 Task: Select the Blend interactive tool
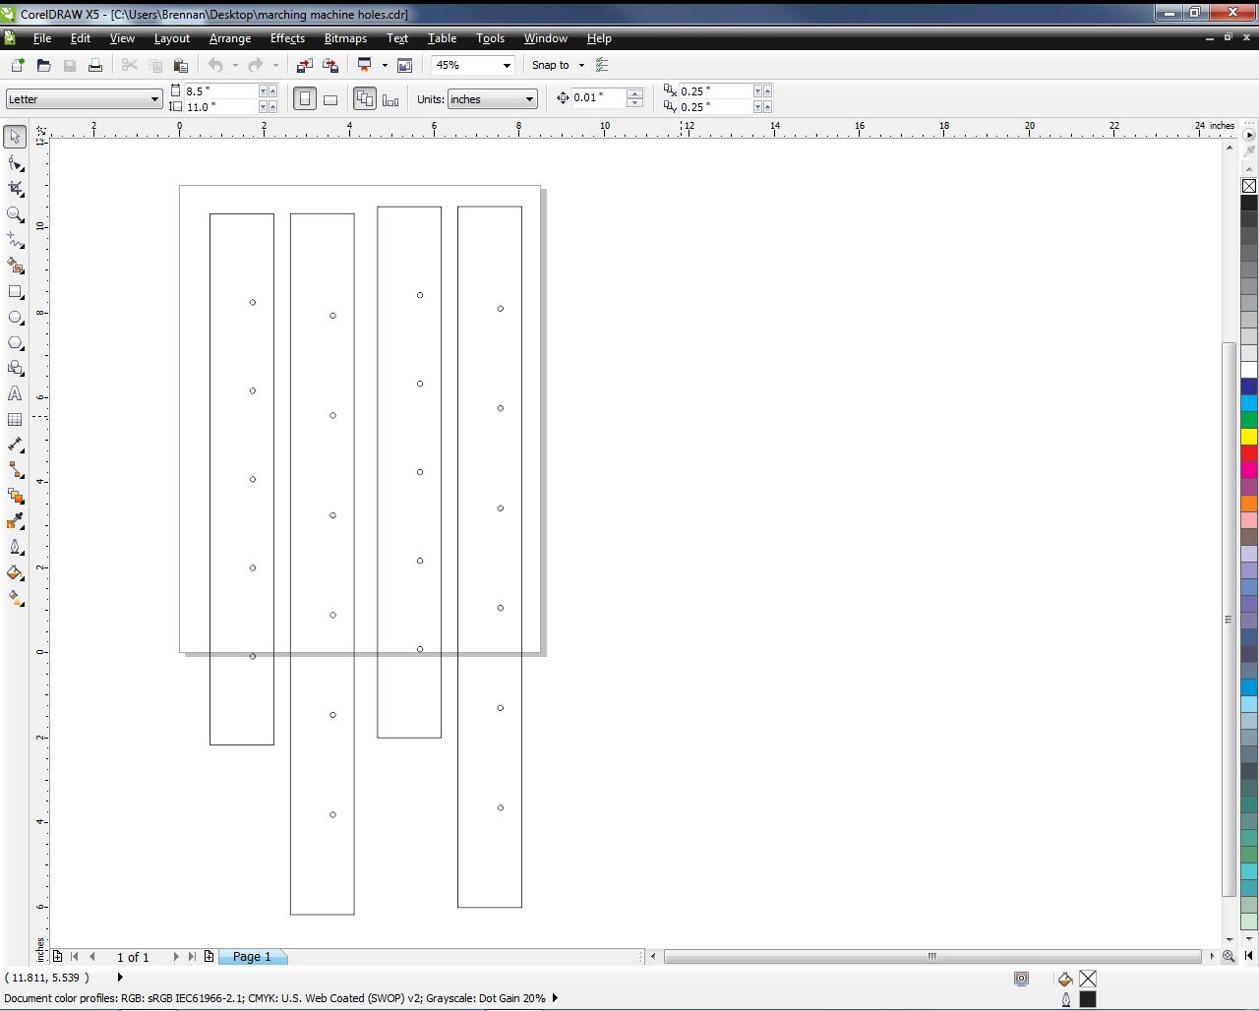[15, 496]
